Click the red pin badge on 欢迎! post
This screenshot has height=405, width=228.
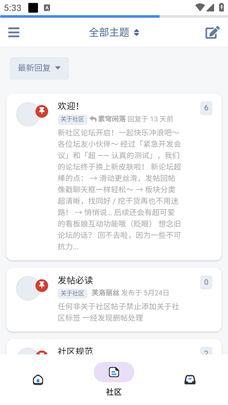[x=42, y=111]
